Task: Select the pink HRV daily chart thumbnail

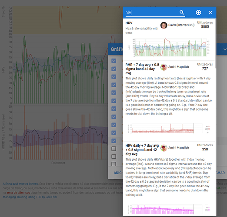Action: [x=169, y=209]
